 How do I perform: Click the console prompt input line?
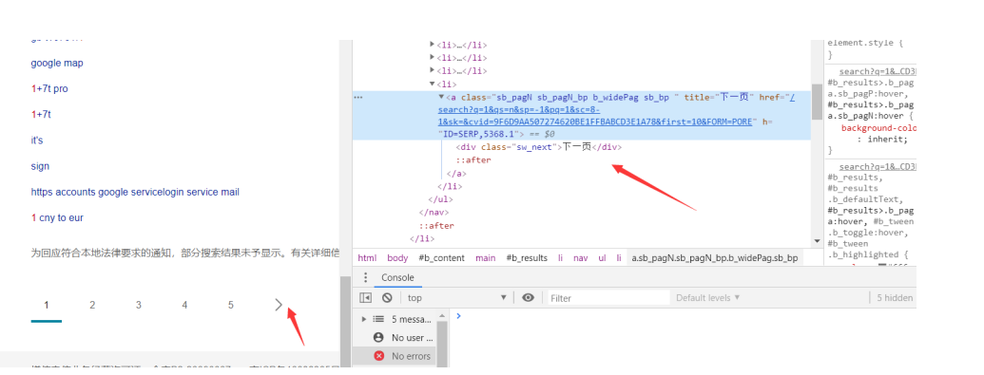click(684, 317)
